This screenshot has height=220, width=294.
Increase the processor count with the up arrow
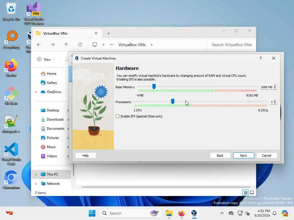[275, 101]
